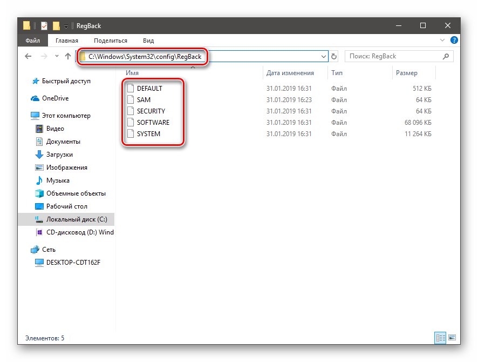Open the recent locations dropdown arrow
478x362 pixels.
(x=57, y=56)
